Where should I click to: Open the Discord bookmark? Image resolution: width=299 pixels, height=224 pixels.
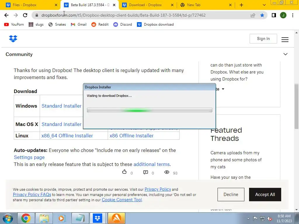(123, 24)
